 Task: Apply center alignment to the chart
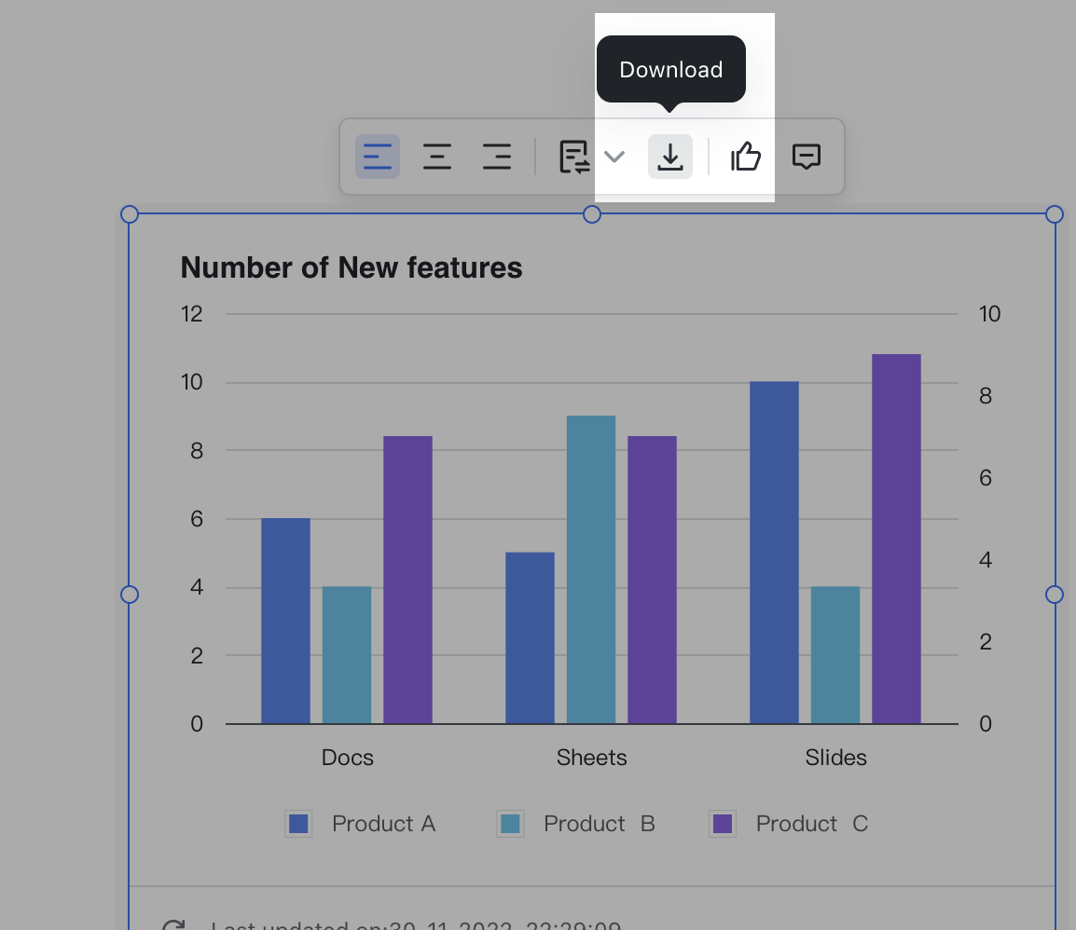pyautogui.click(x=436, y=157)
